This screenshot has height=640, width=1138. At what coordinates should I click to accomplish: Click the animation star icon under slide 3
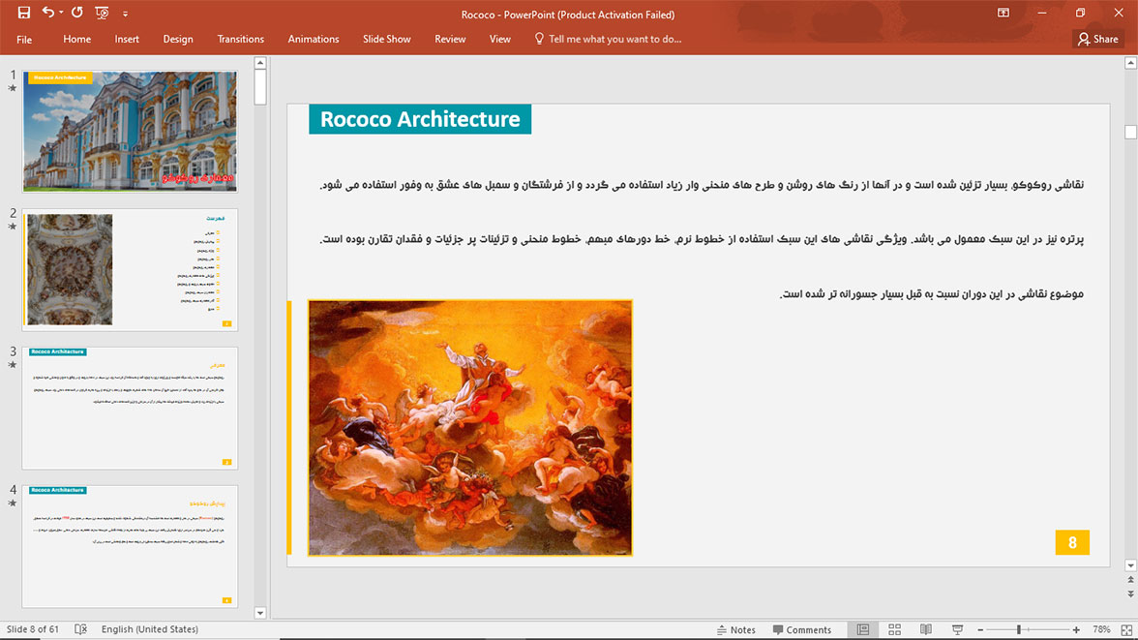tap(13, 365)
